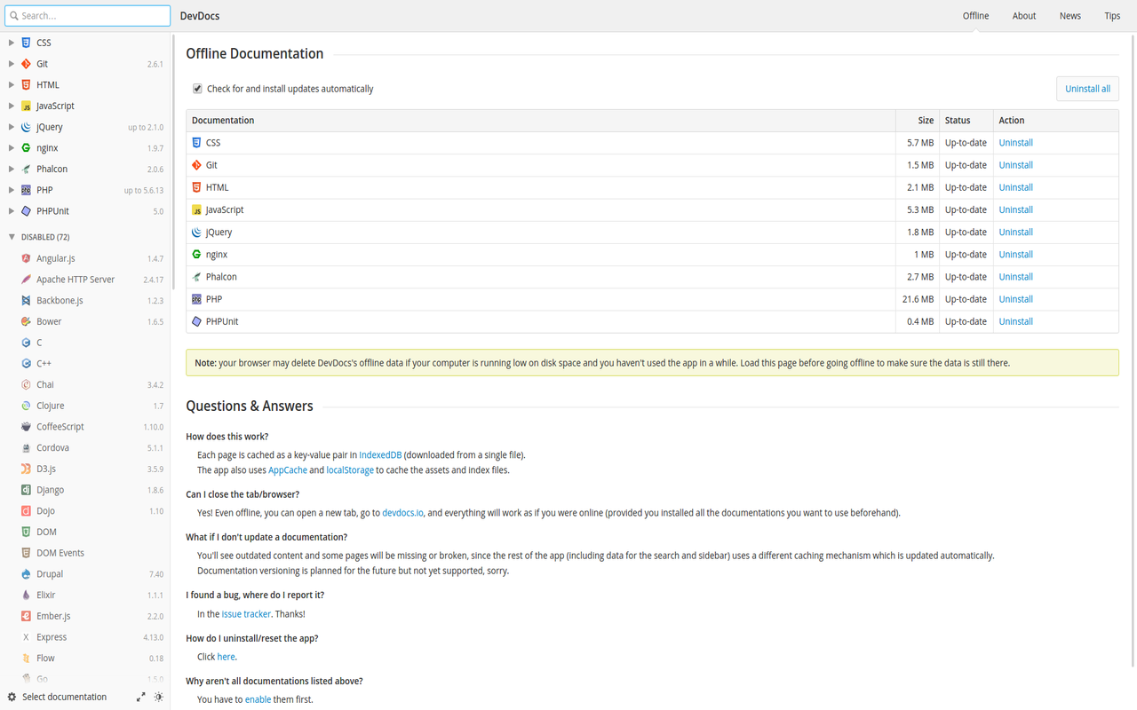
Task: Open the AppCache link
Action: point(288,470)
